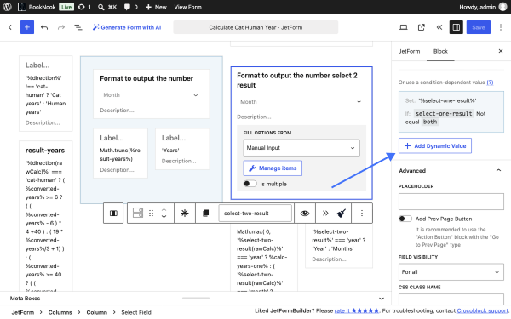Click the select-one-result dynamic value box

451,111
